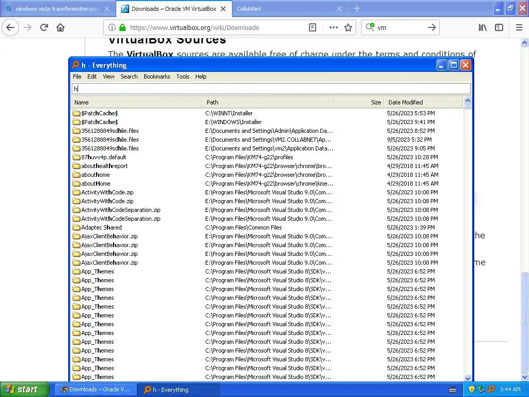Click the taskbar clock showing 3:44 AM
Screen dimensions: 529x397
click(510, 389)
